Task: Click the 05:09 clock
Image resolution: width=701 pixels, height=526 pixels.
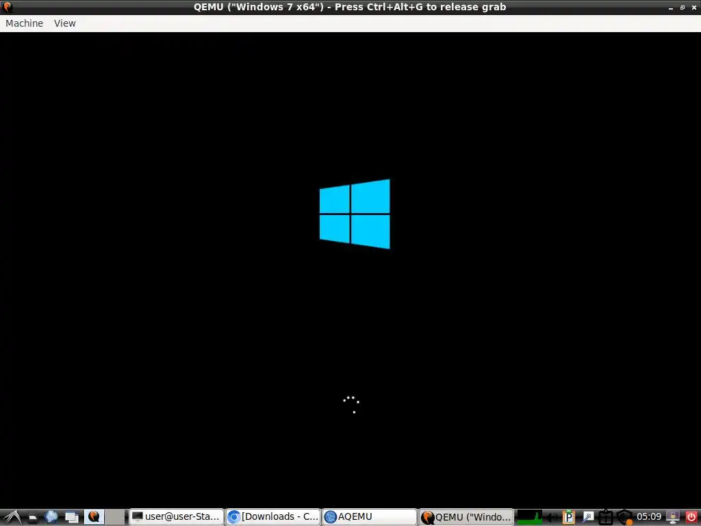Action: pyautogui.click(x=649, y=517)
